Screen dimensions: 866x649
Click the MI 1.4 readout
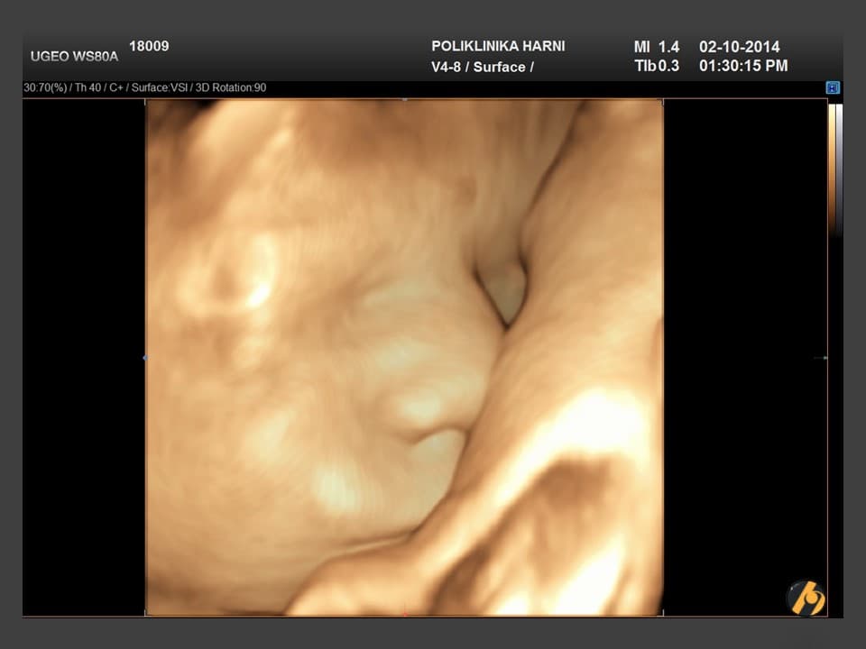657,47
